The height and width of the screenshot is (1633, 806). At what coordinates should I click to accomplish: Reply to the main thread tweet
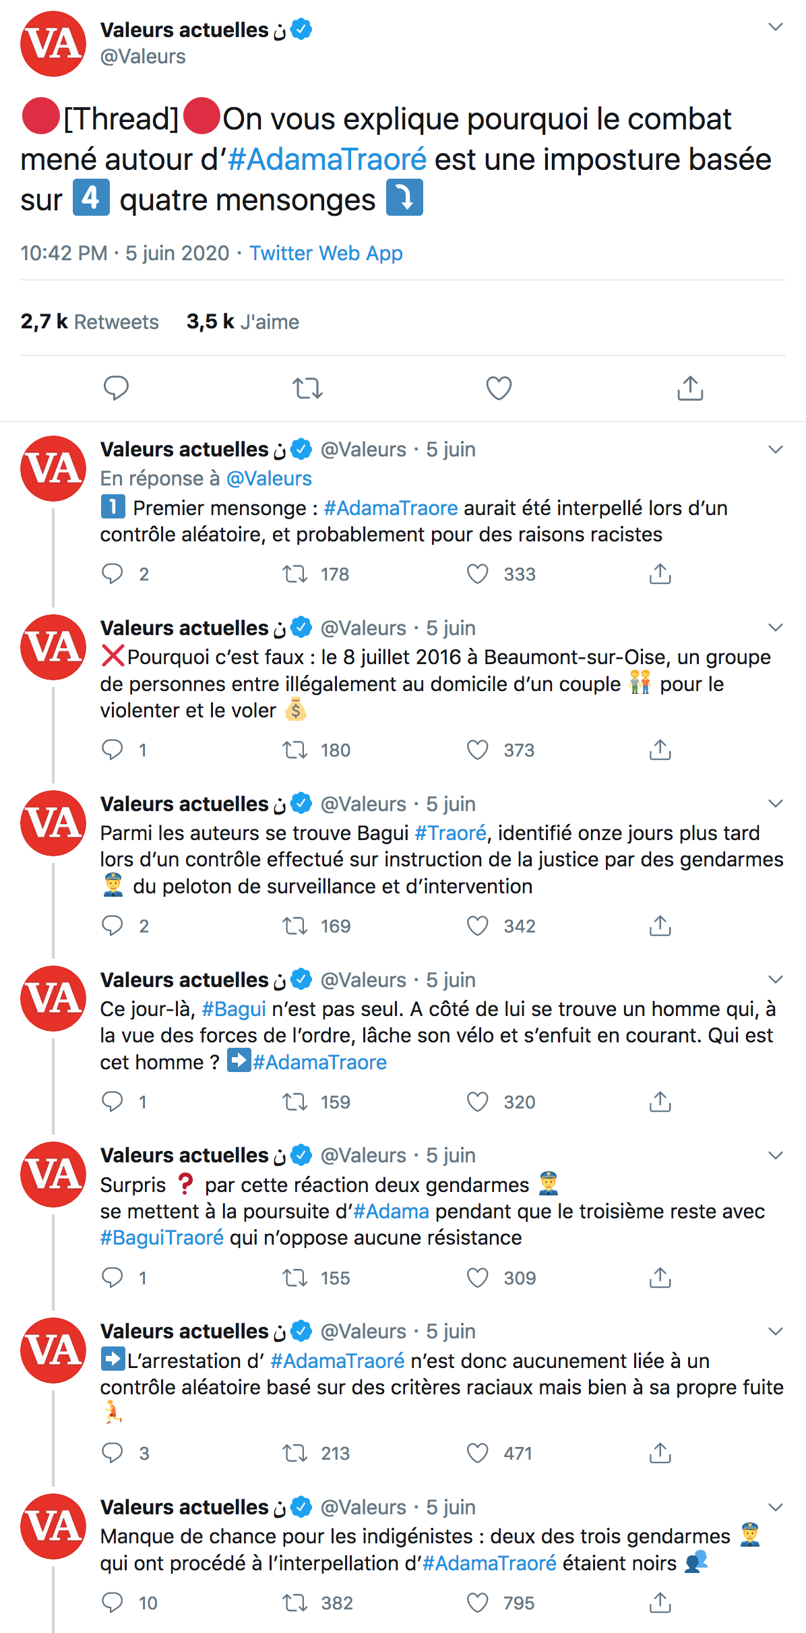click(x=116, y=388)
